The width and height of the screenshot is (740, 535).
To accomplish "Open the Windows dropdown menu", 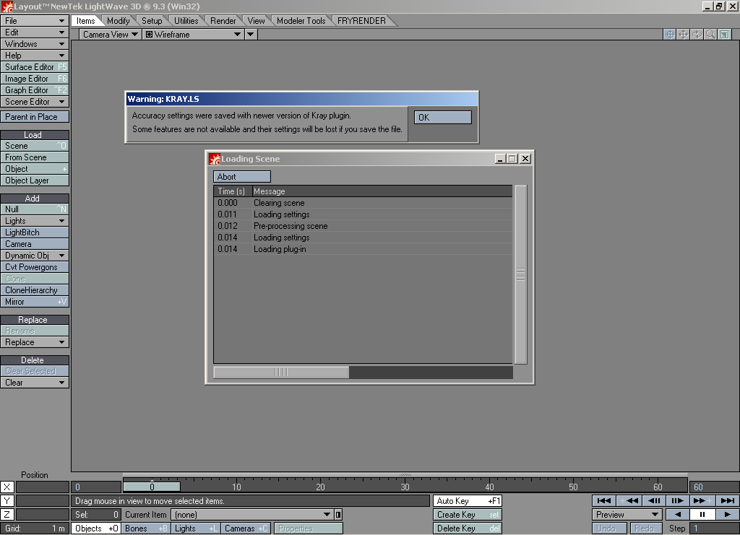I will pyautogui.click(x=35, y=44).
